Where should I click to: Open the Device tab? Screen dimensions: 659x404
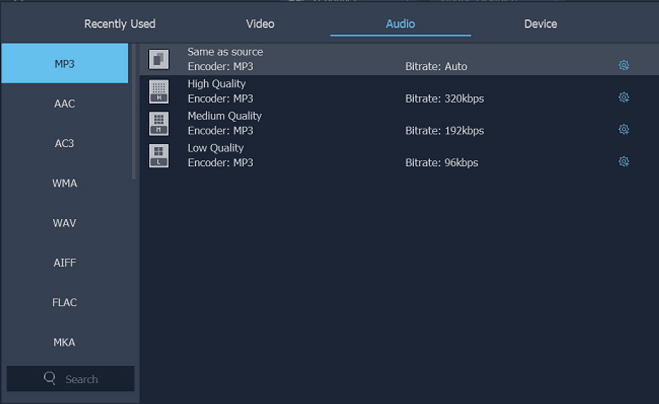tap(540, 24)
